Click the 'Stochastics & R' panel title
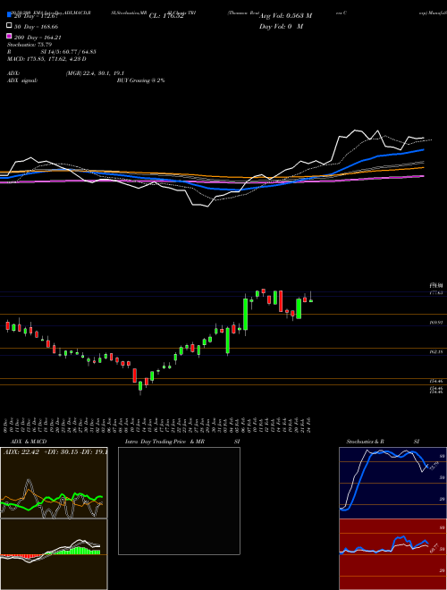This screenshot has width=447, height=590. [366, 442]
